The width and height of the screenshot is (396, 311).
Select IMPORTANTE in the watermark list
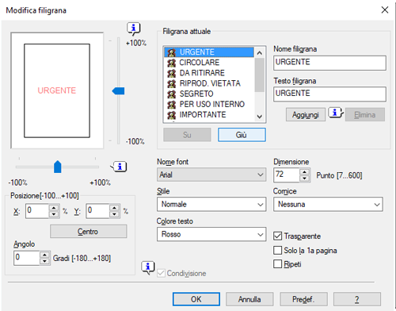point(209,115)
